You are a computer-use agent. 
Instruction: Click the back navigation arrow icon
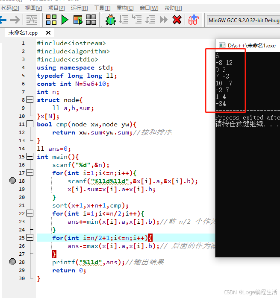coord(3,20)
